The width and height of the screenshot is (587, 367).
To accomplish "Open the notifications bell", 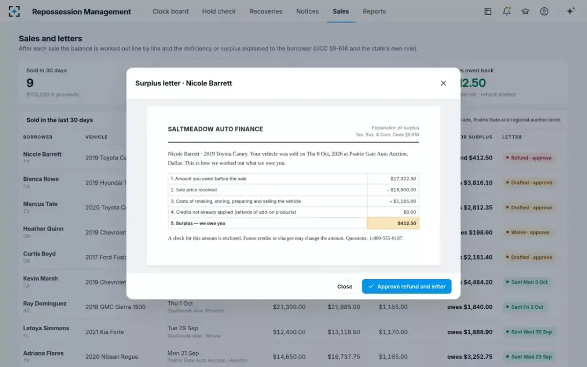I will (507, 11).
